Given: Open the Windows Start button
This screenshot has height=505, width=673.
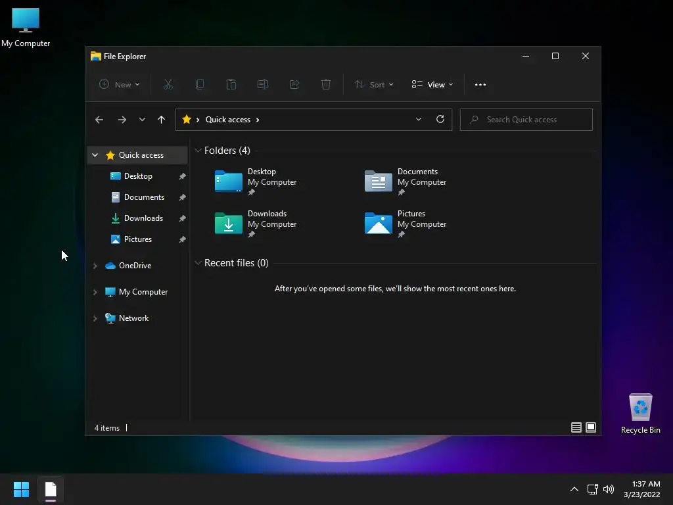Looking at the screenshot, I should [21, 489].
